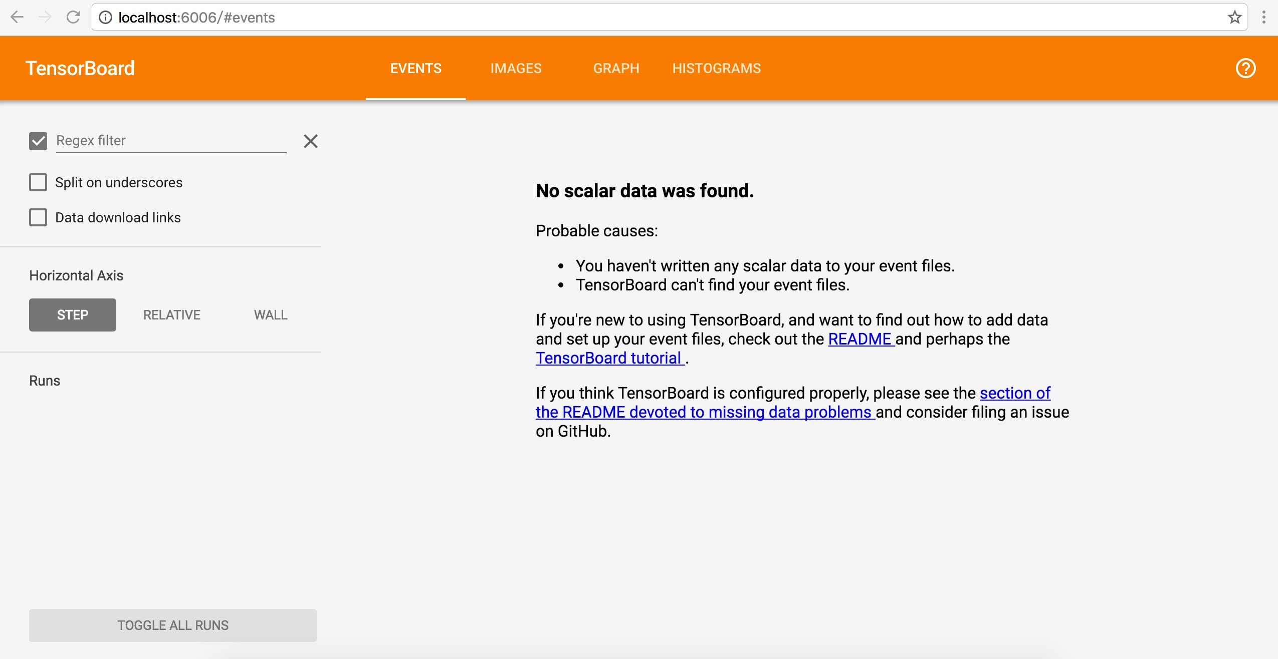Open the GRAPH tab
The height and width of the screenshot is (659, 1278).
pos(616,68)
